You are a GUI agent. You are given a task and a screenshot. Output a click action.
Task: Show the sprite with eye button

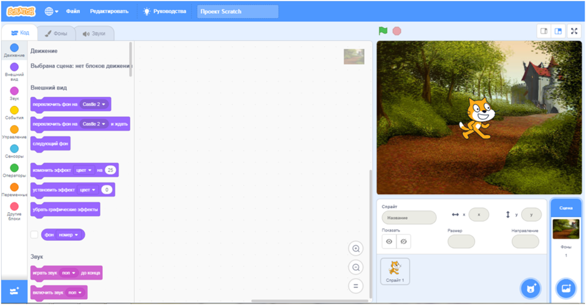coord(389,242)
